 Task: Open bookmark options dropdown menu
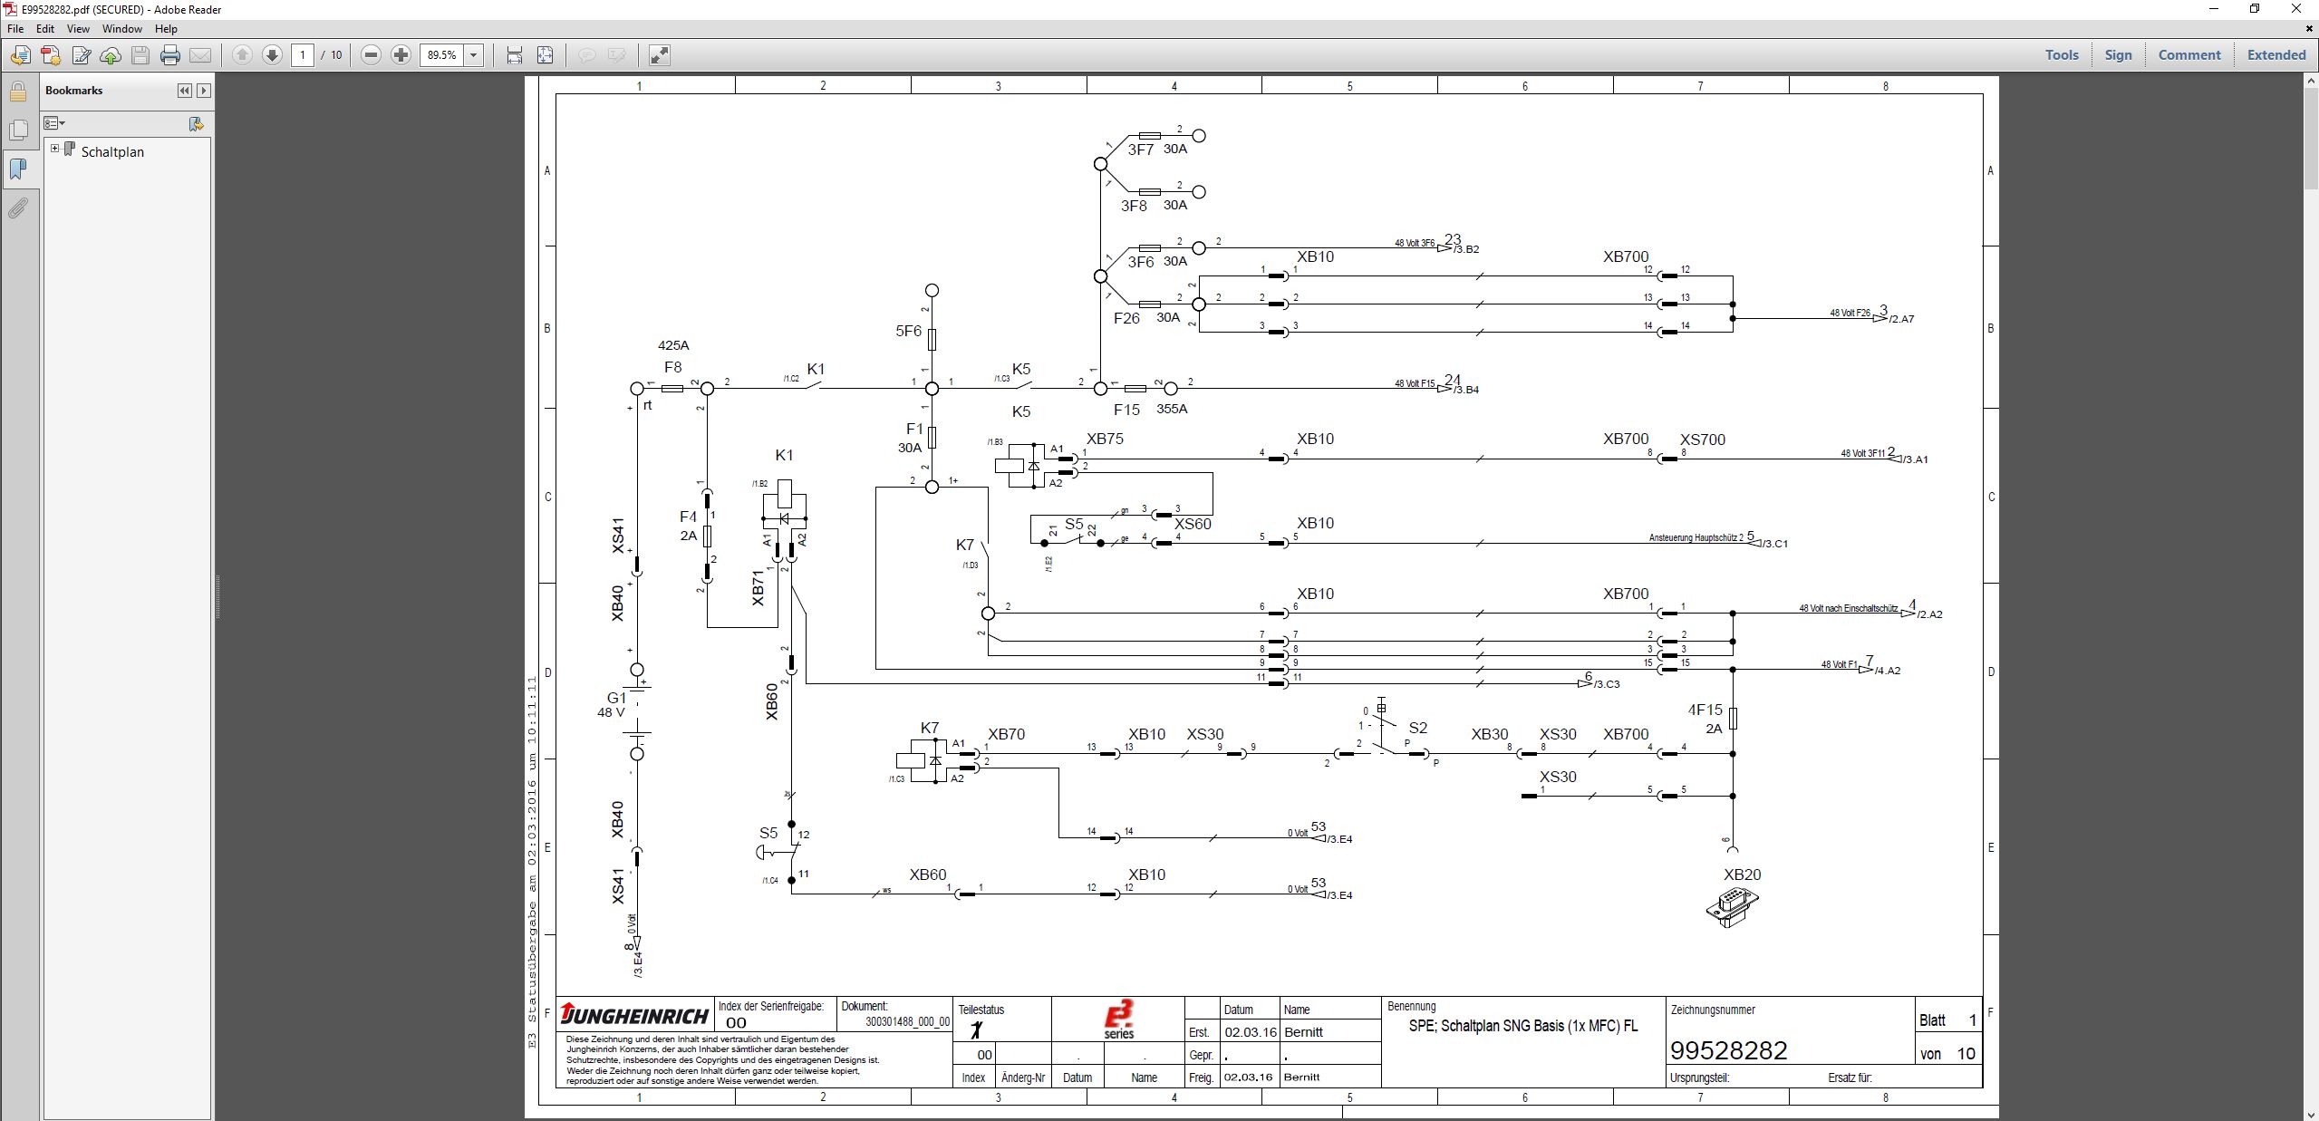[x=55, y=123]
